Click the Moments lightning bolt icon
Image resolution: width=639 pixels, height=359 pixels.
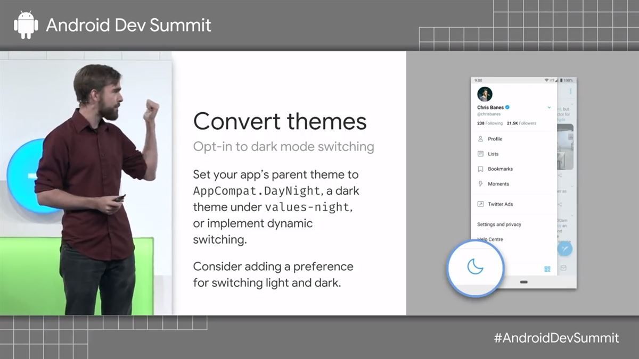pyautogui.click(x=480, y=183)
